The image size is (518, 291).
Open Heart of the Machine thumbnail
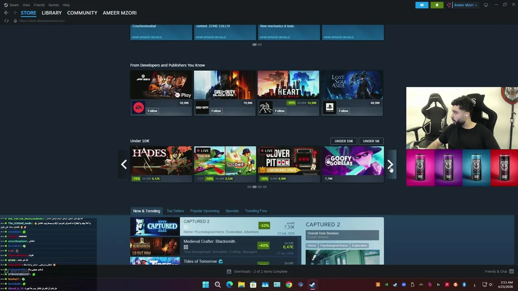(289, 85)
